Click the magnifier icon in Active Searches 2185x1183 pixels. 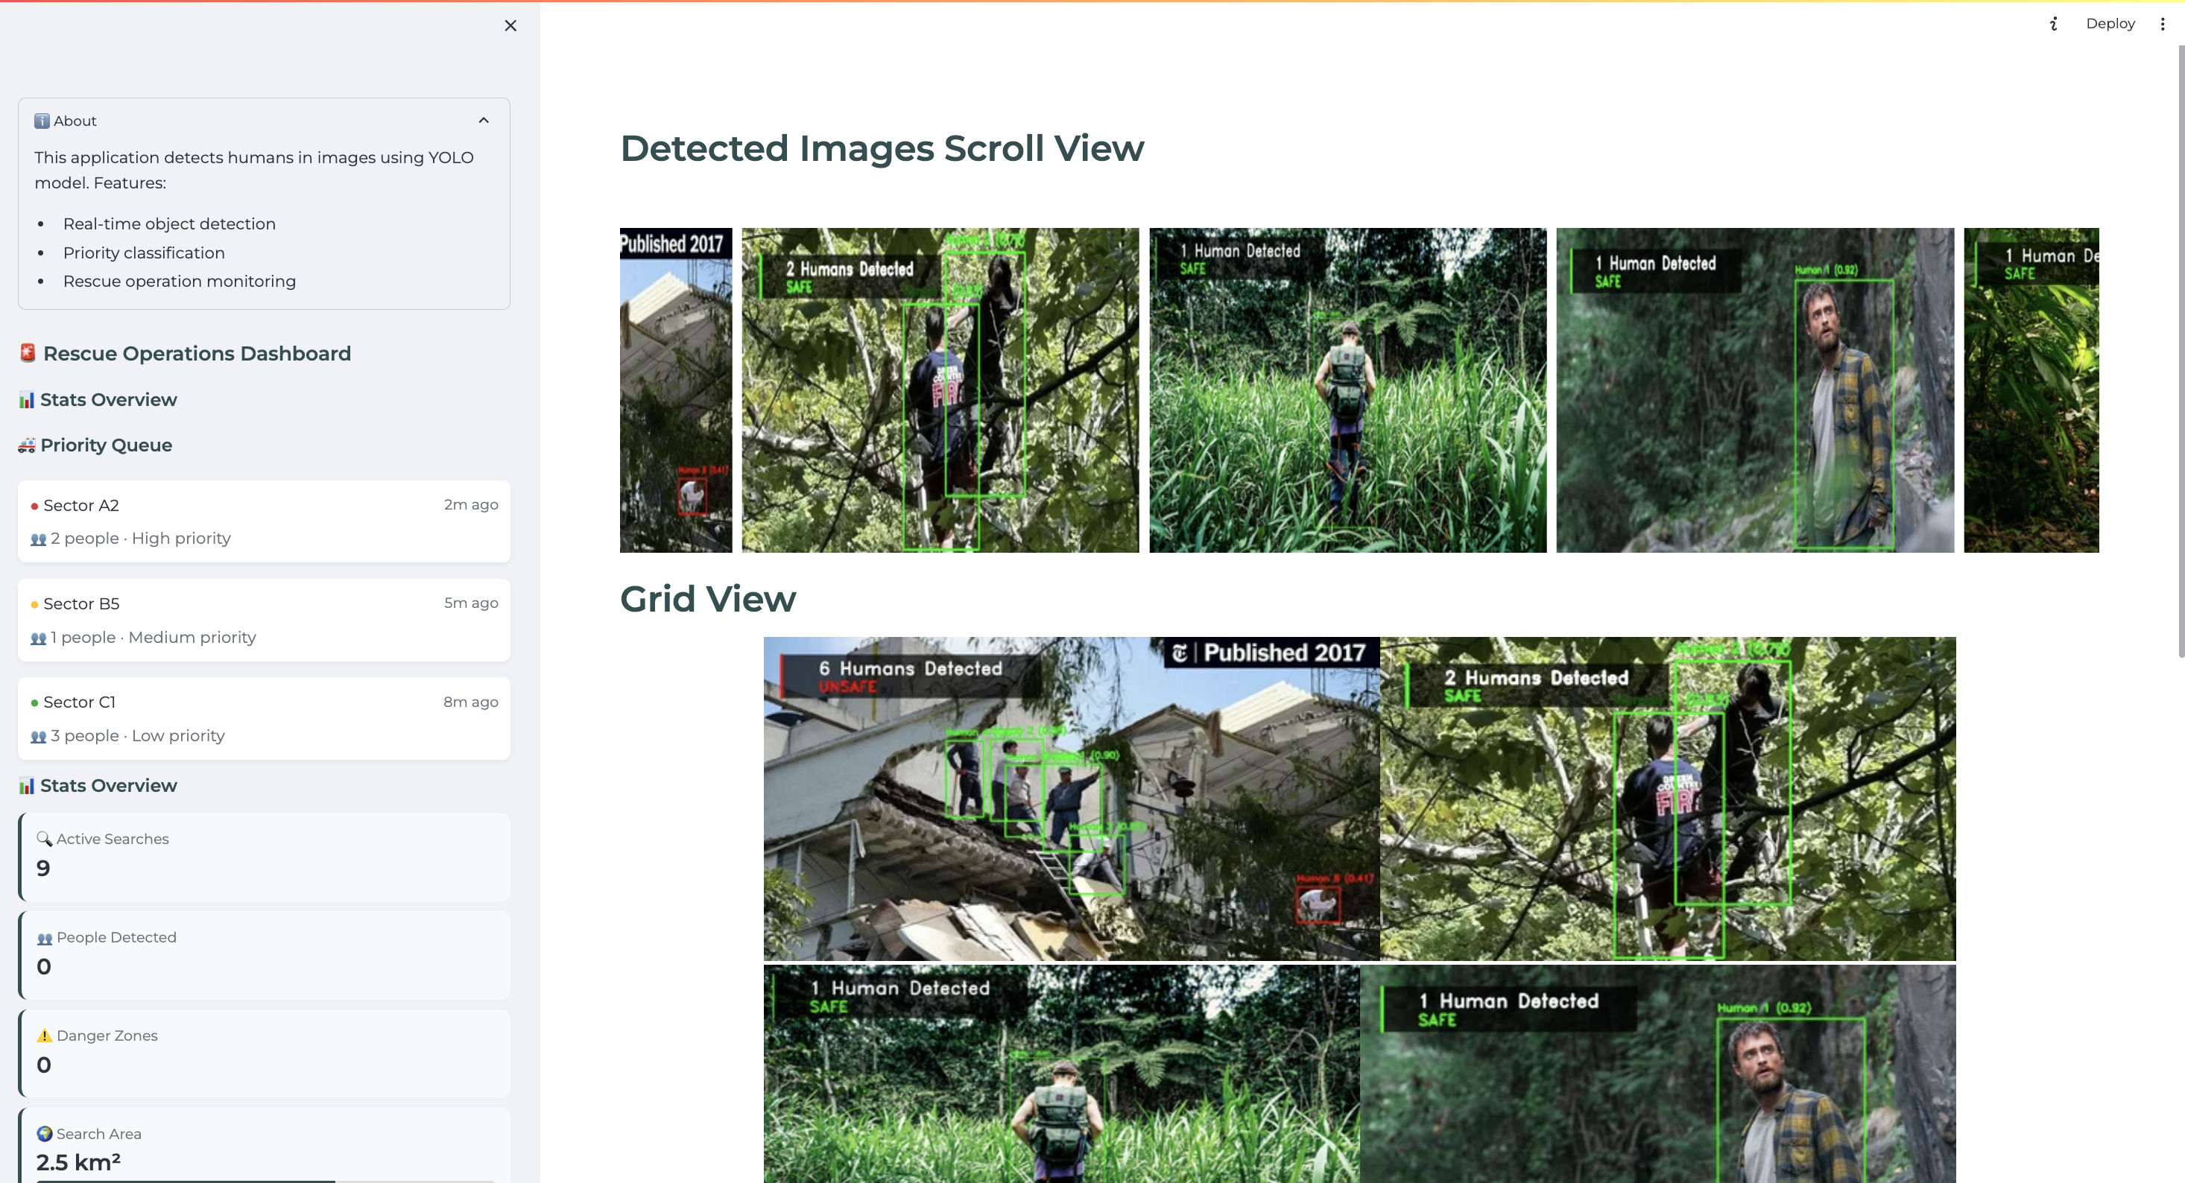[x=44, y=838]
